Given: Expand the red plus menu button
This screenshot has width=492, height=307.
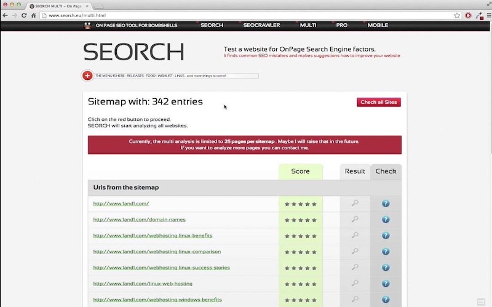Looking at the screenshot, I should 87,76.
